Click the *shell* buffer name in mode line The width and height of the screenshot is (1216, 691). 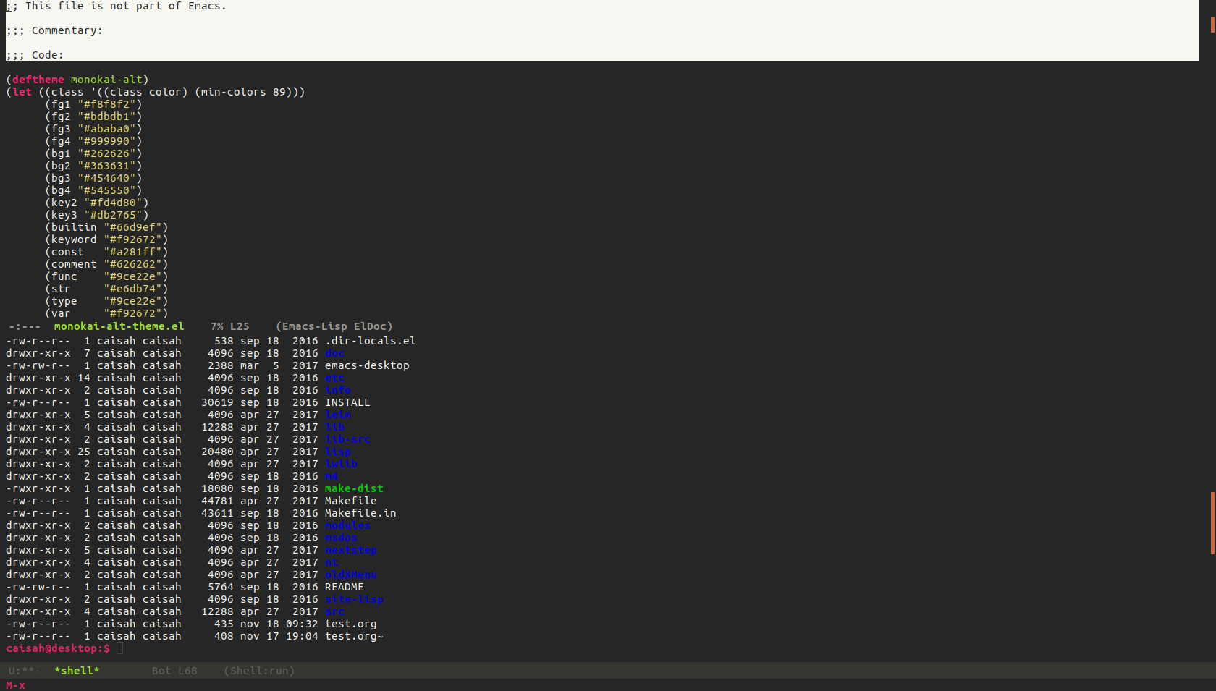point(77,671)
